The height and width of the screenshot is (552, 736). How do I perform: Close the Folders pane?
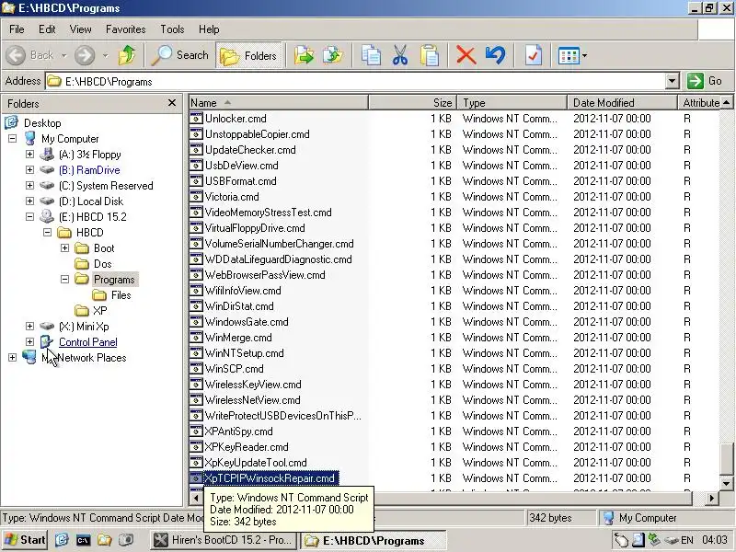tap(172, 102)
